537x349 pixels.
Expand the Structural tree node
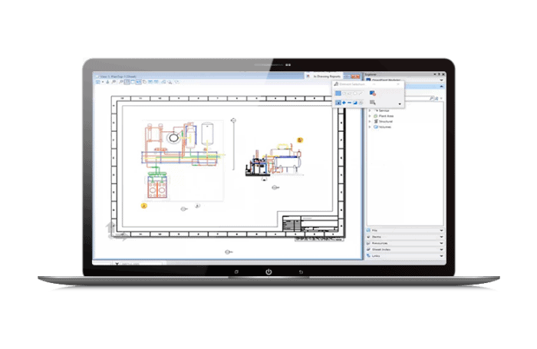(x=370, y=122)
